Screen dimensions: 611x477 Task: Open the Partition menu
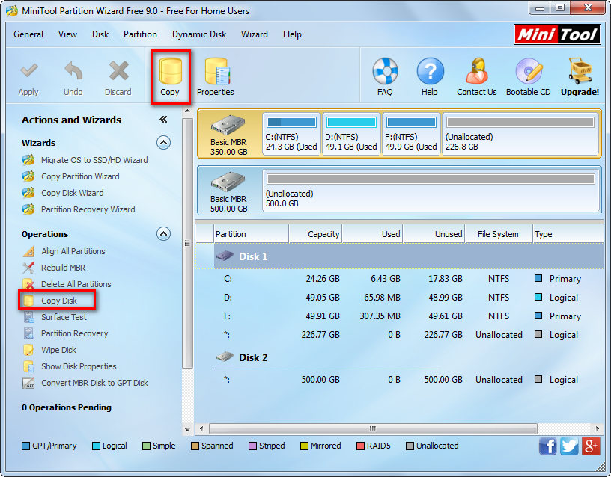coord(140,34)
